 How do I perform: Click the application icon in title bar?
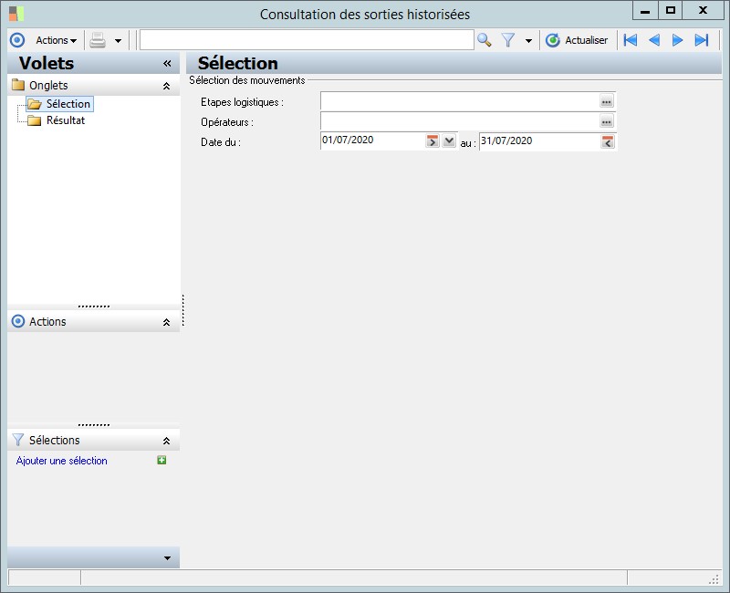pos(16,14)
